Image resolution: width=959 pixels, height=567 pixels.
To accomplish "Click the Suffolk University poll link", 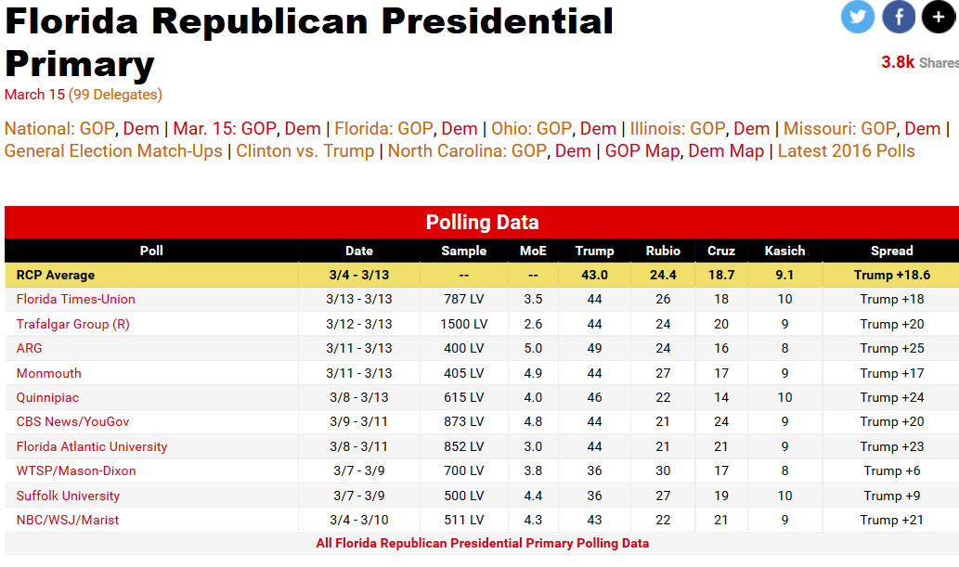I will pos(68,496).
